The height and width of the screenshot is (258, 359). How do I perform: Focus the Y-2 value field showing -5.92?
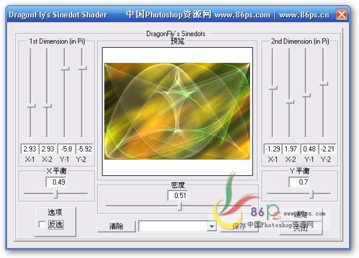(85, 149)
